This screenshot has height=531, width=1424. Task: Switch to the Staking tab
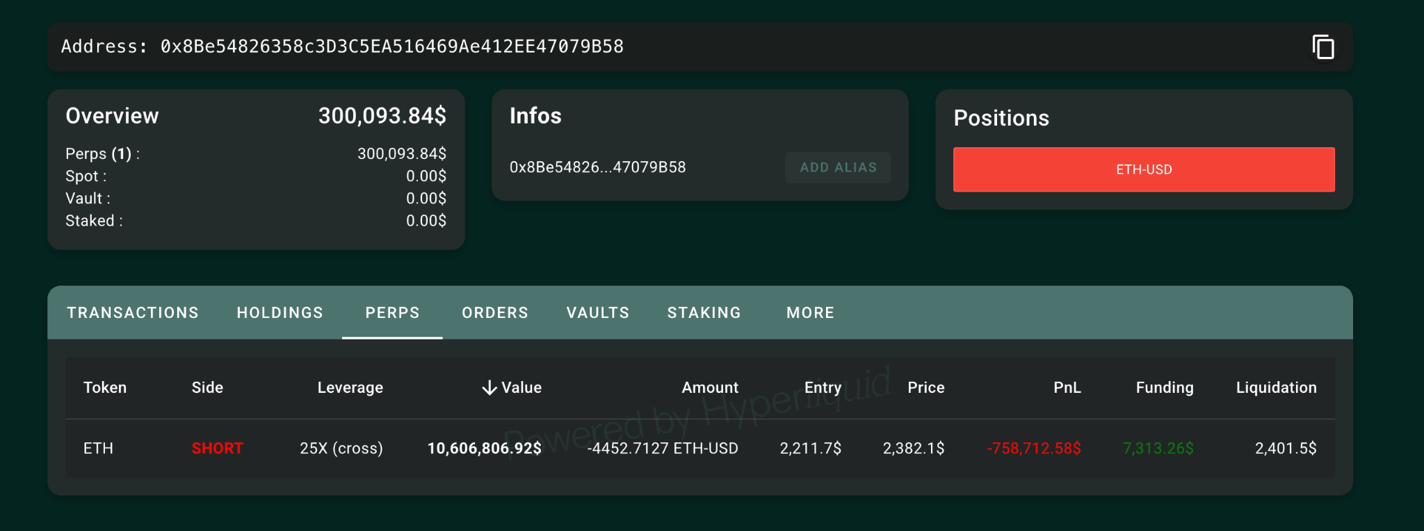pyautogui.click(x=704, y=313)
